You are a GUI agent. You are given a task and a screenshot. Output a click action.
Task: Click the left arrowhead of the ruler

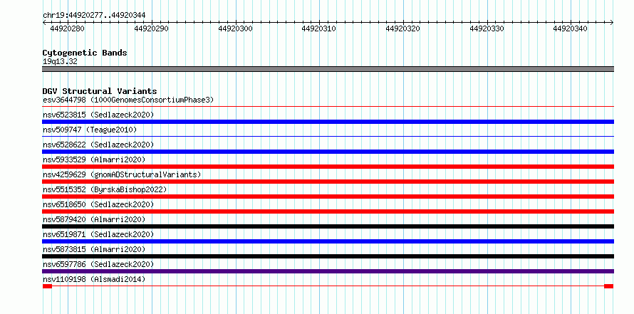[x=44, y=23]
